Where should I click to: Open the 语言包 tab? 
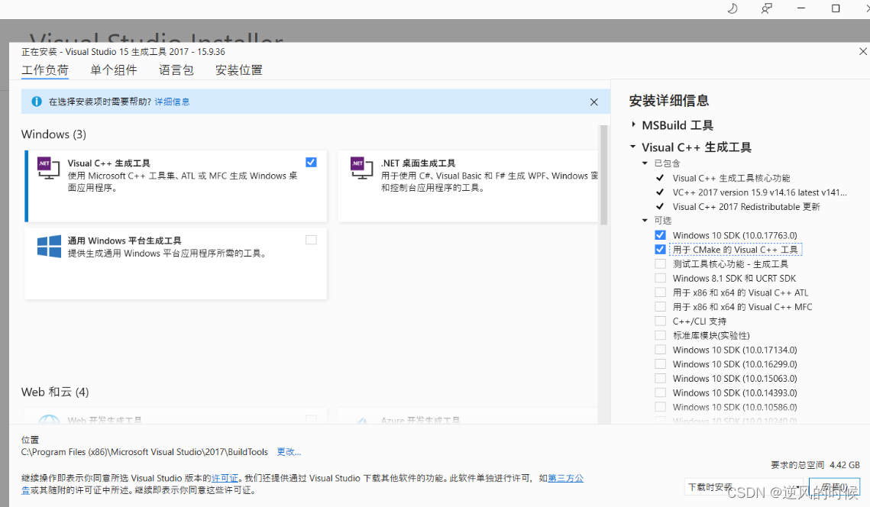[x=176, y=69]
